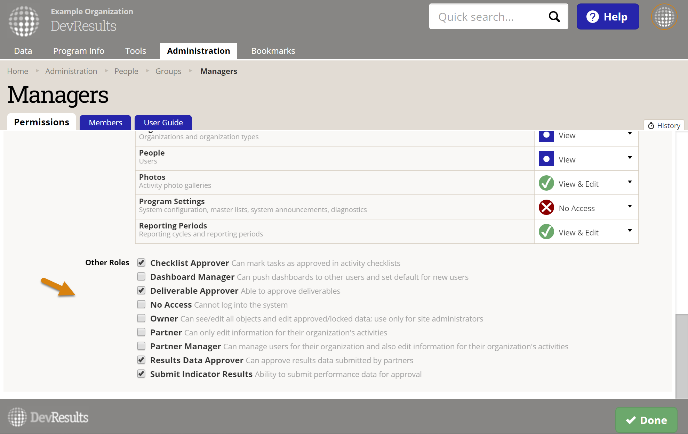This screenshot has height=434, width=688.
Task: Go to Groups in the breadcrumb
Action: click(168, 71)
